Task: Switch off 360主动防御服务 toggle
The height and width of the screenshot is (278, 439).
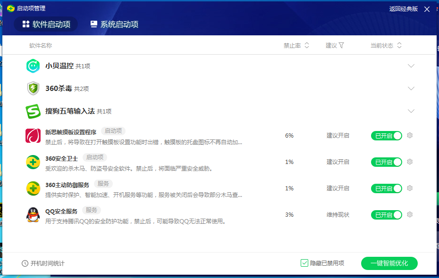Action: tap(386, 188)
